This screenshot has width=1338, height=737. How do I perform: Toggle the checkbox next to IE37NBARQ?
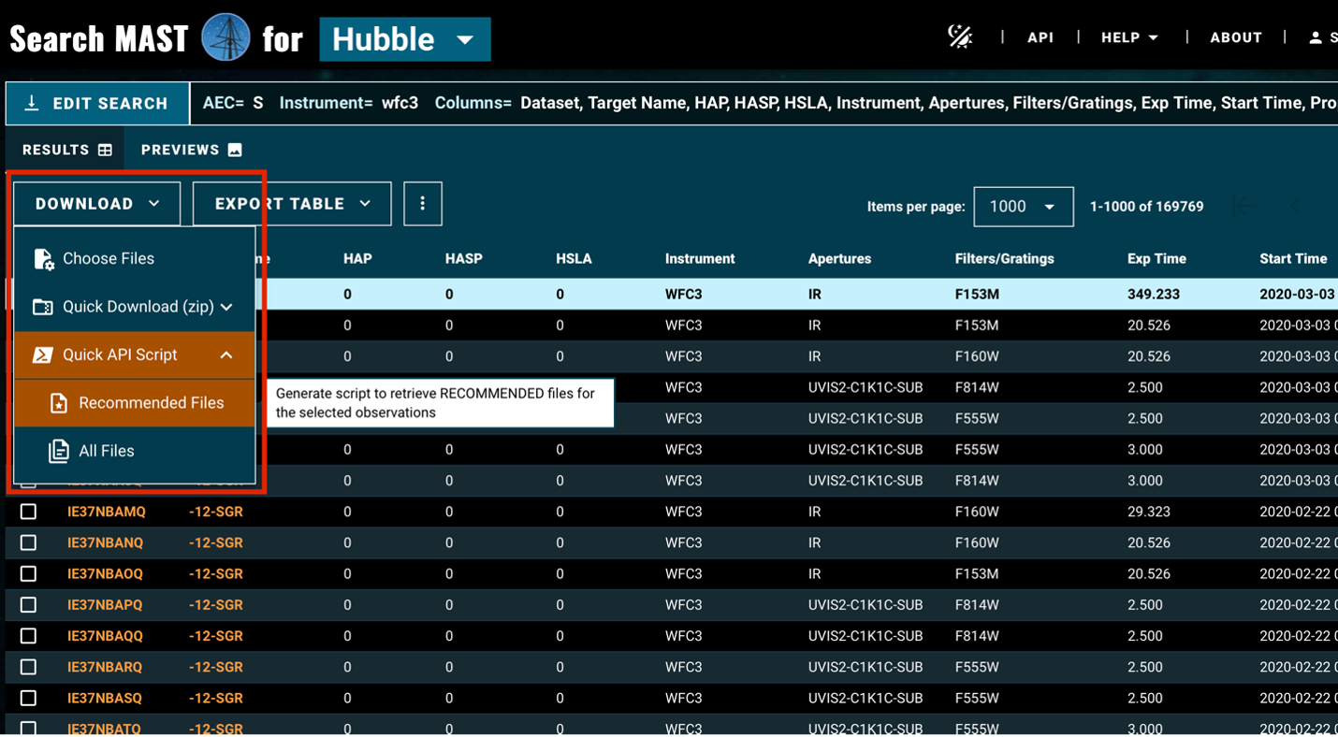pos(29,667)
